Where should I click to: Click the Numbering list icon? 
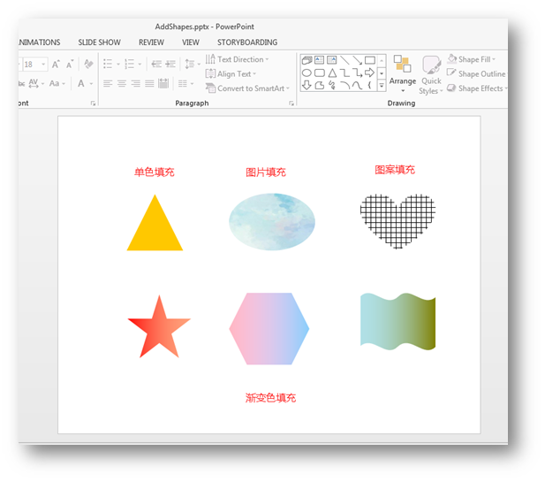[x=129, y=64]
